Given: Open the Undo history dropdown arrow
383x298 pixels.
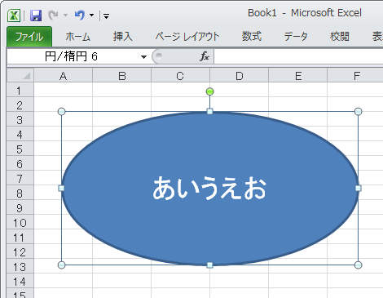Looking at the screenshot, I should (x=92, y=16).
